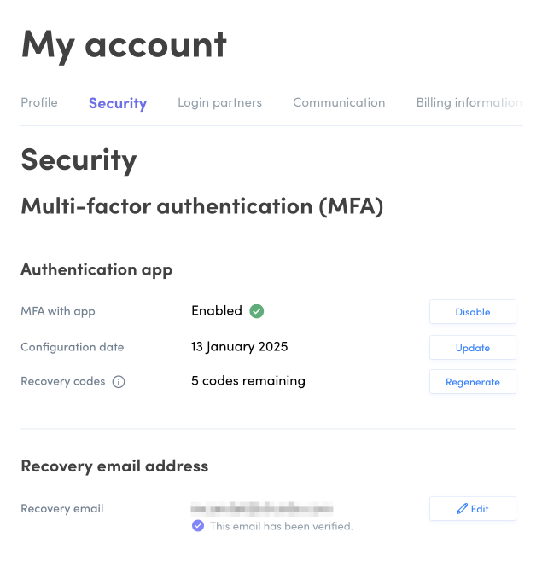This screenshot has height=561, width=542.
Task: Click the "This email has been verified" message
Action: coord(281,526)
